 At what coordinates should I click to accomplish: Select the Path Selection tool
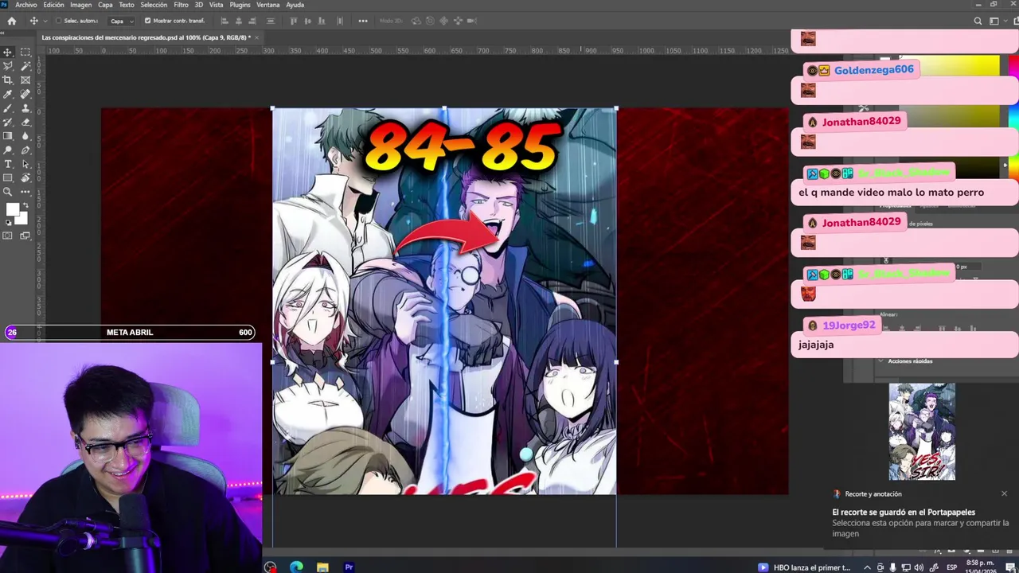pyautogui.click(x=25, y=164)
